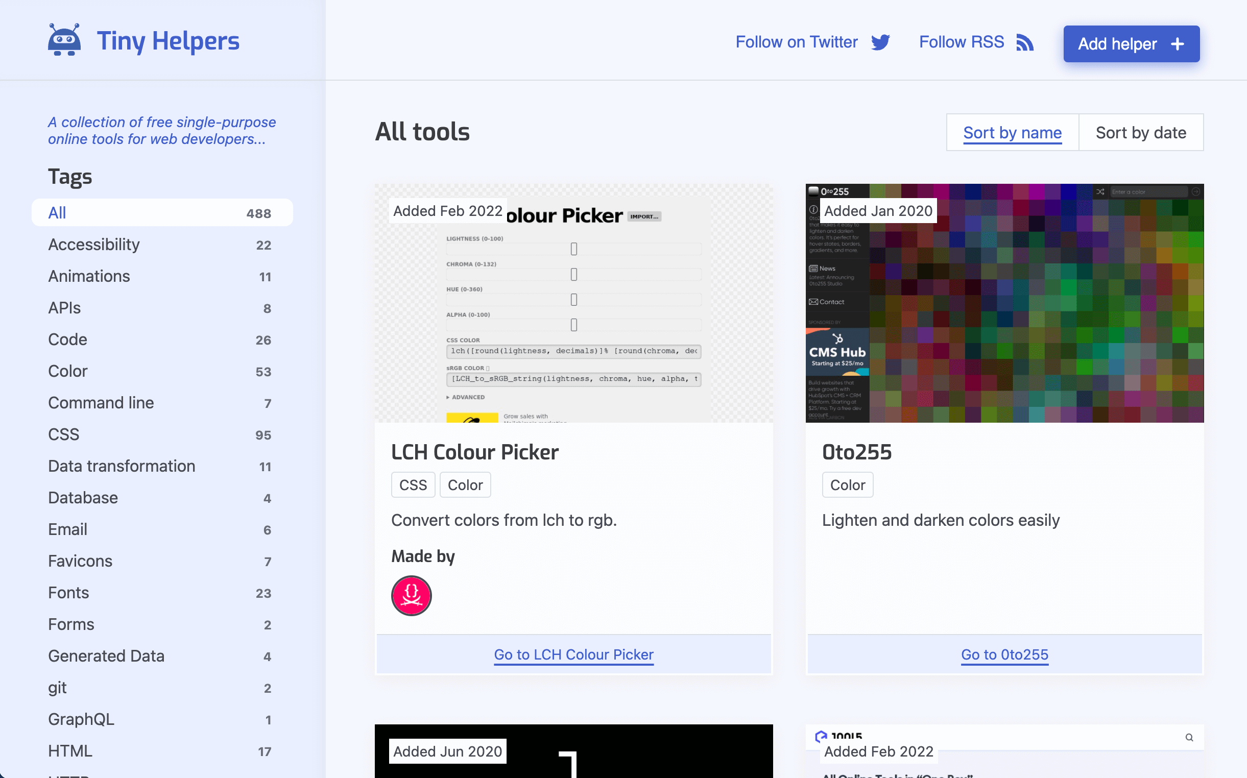
Task: Follow the Go to 0to255 link
Action: coord(1004,654)
